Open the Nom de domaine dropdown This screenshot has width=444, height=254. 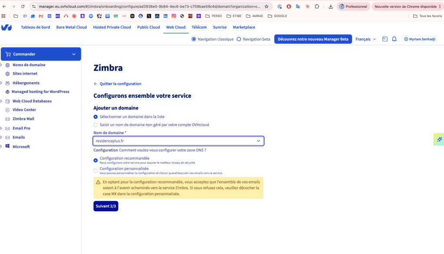178,141
